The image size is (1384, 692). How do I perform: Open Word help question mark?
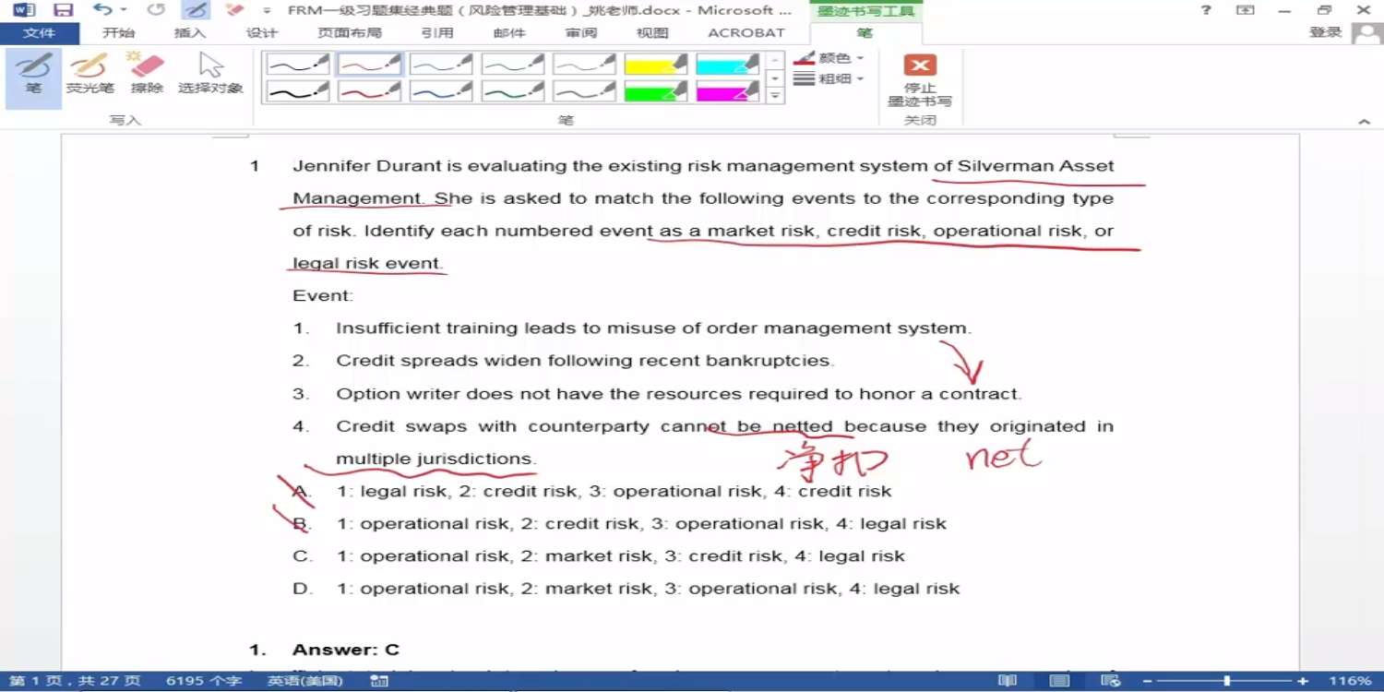point(1206,10)
